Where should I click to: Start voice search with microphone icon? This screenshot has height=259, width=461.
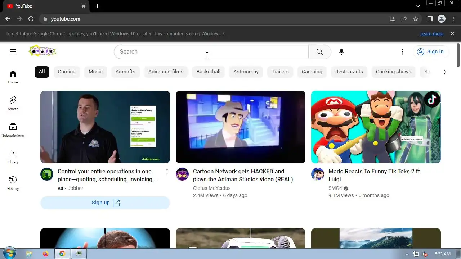(x=341, y=51)
